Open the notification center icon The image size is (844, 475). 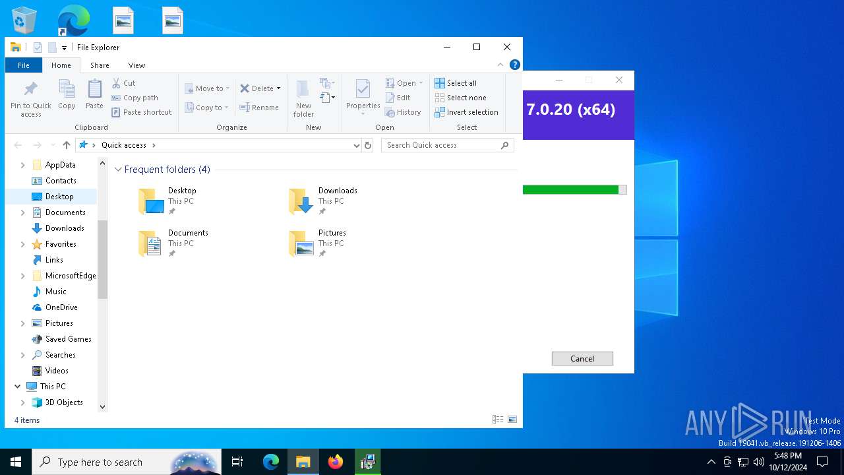(x=822, y=462)
